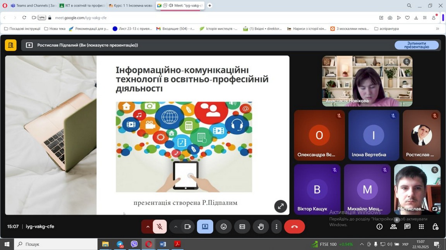Screen dimensions: 446x250
Task: Open the chat with everyone panel
Action: tap(407, 227)
